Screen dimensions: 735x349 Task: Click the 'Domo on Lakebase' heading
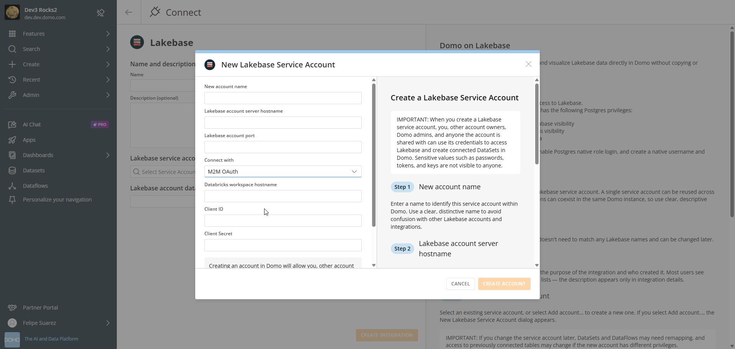point(475,46)
